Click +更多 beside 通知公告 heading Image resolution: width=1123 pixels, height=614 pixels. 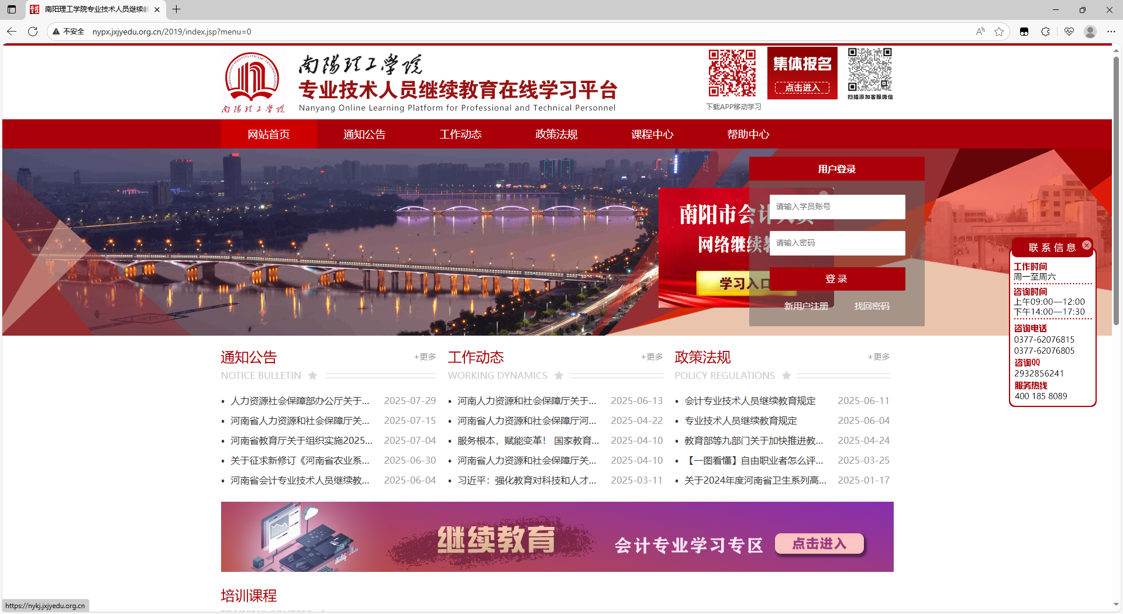click(x=425, y=357)
